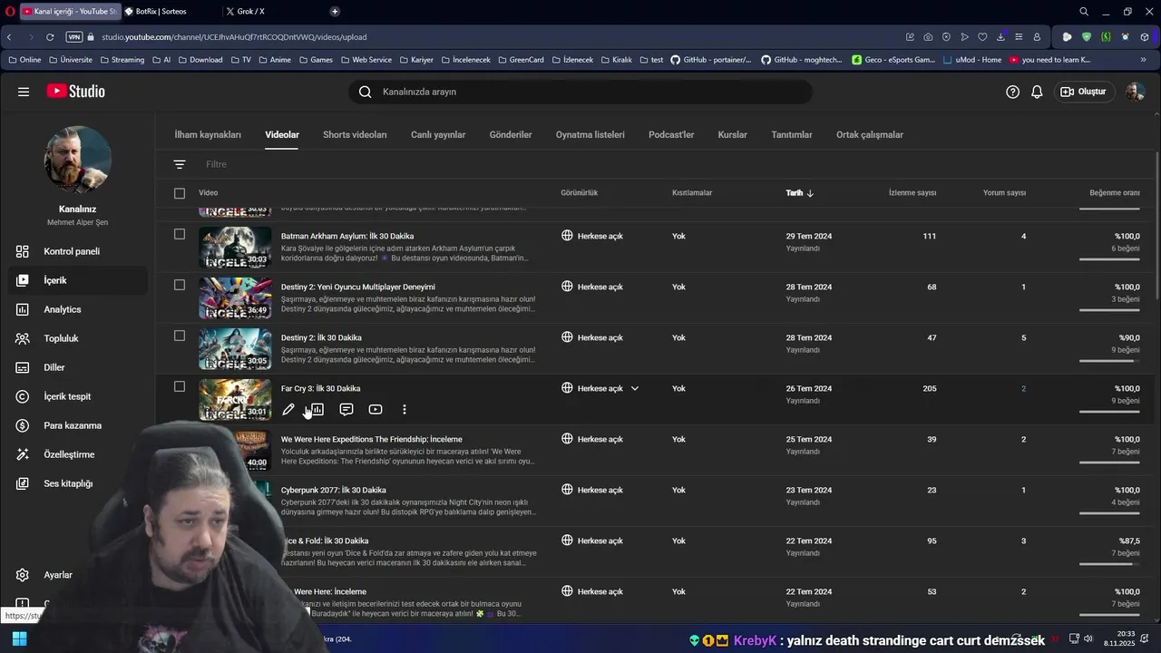Switch to Ortak çalışmalar tab

(x=870, y=134)
